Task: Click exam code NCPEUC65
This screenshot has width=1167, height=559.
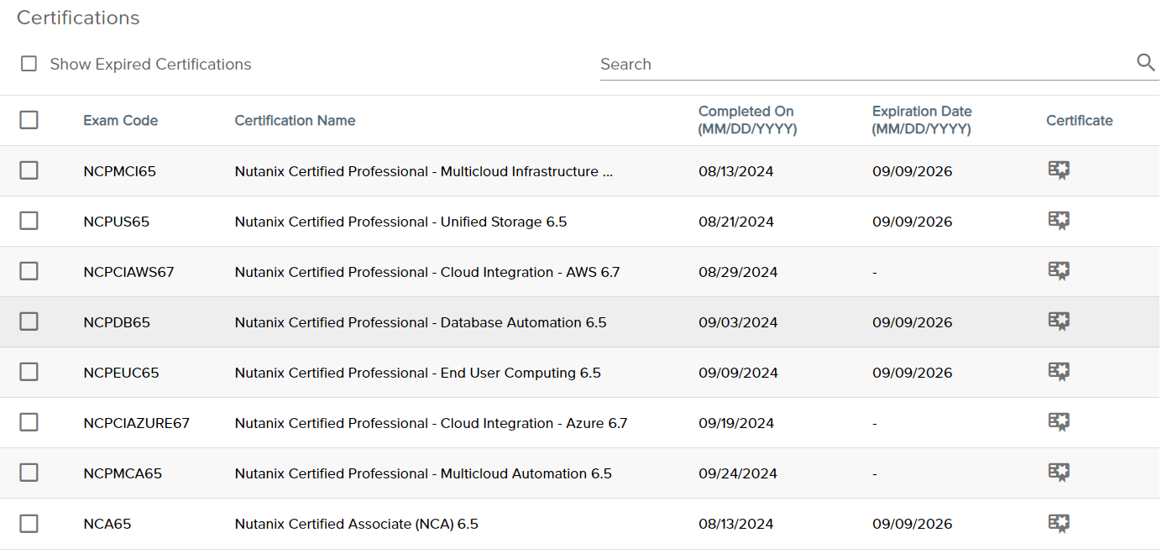Action: click(121, 373)
